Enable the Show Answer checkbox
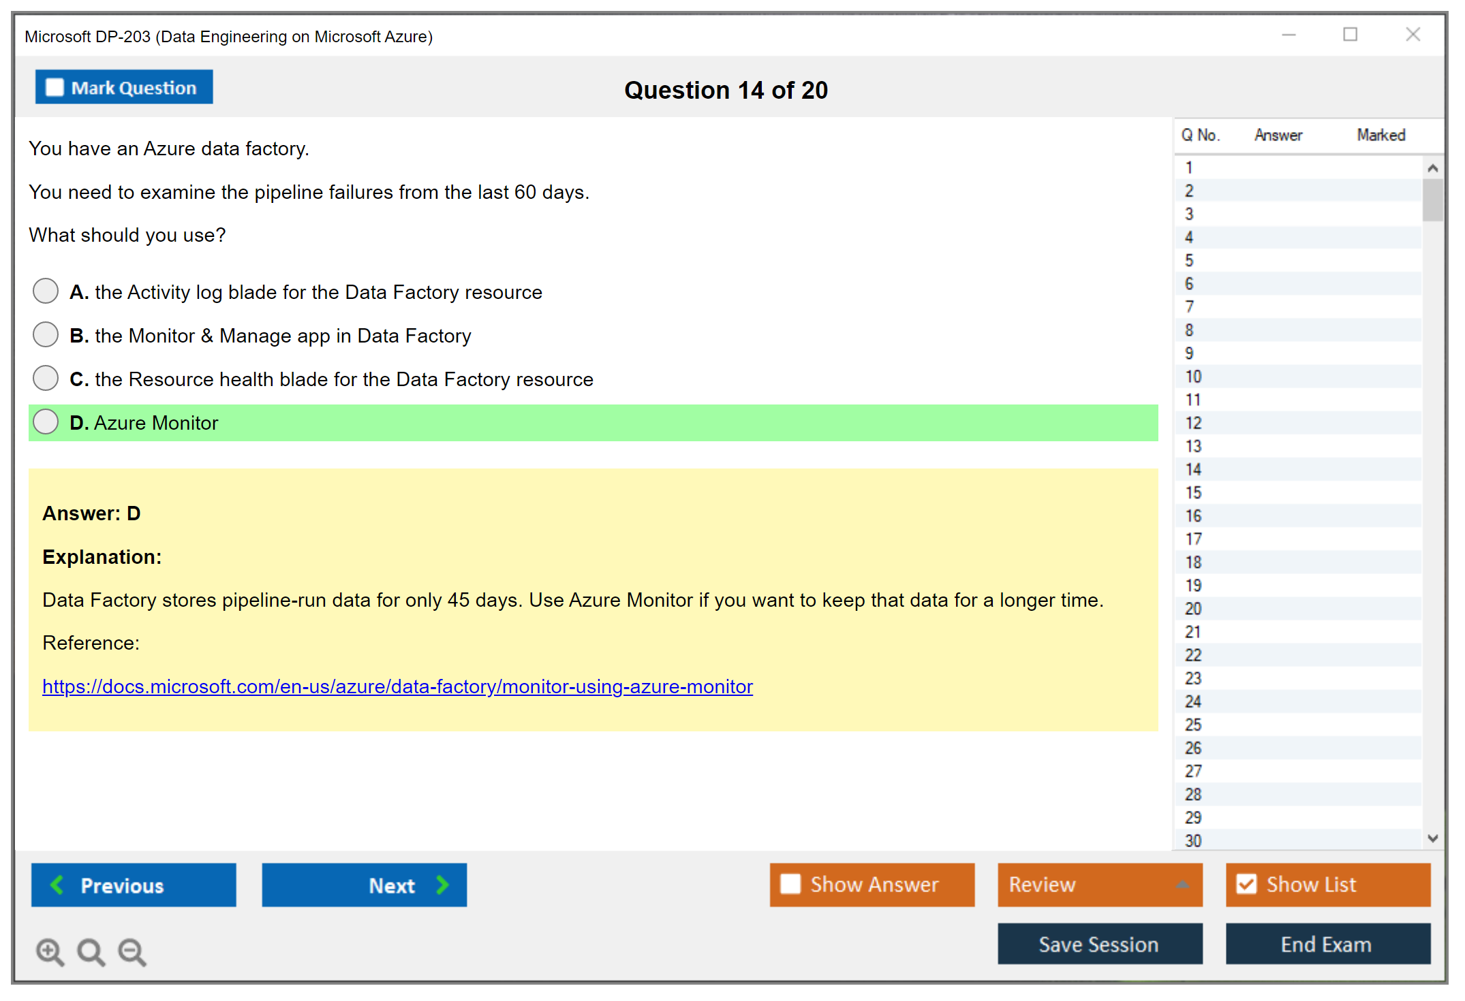The height and width of the screenshot is (1001, 1465). (790, 884)
